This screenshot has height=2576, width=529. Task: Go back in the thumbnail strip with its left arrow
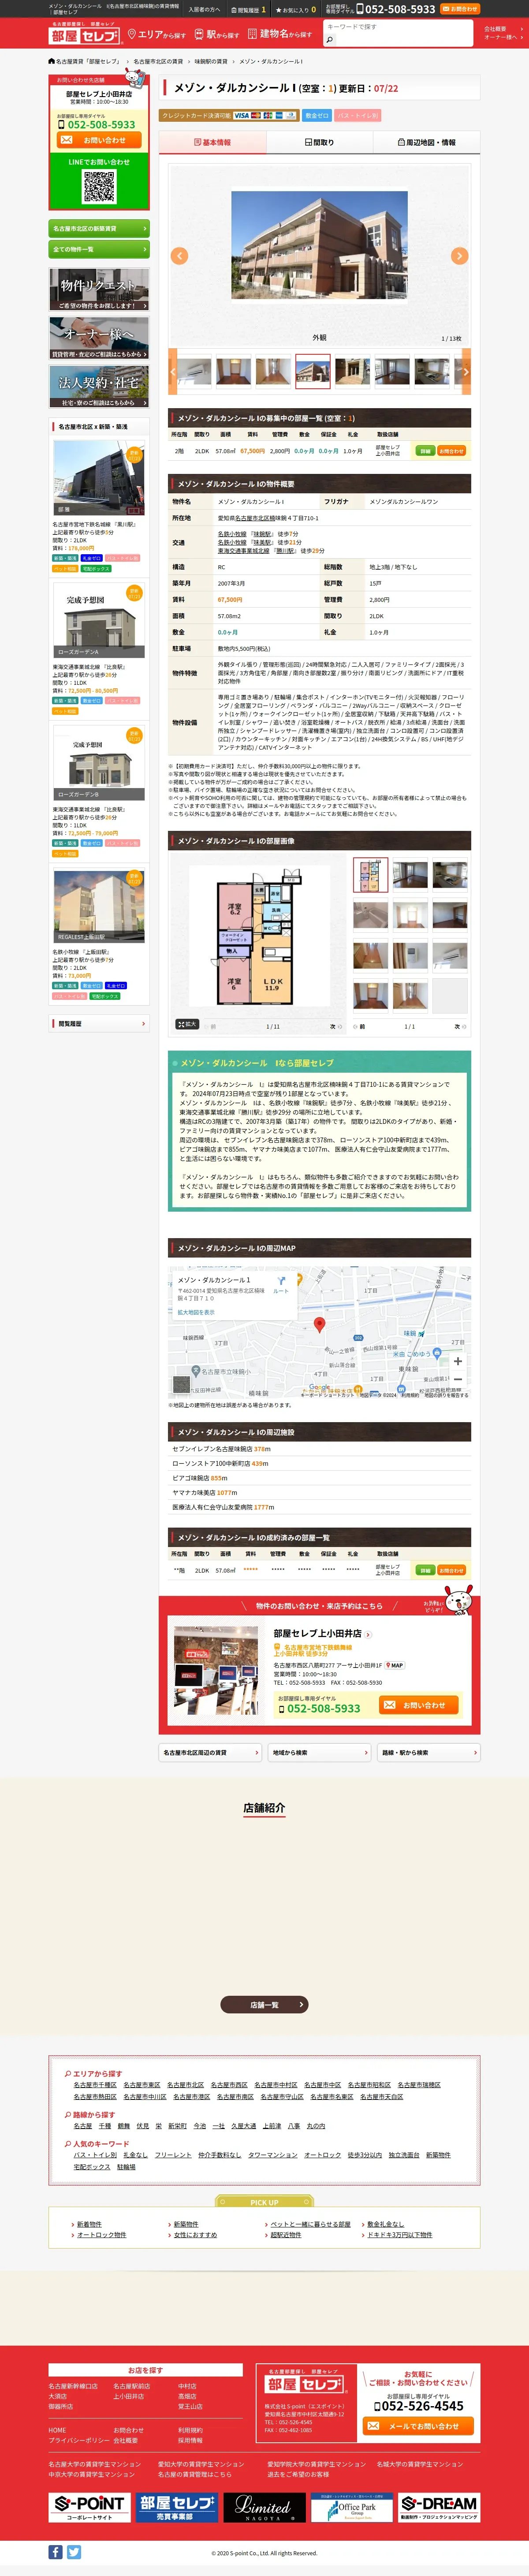[x=173, y=371]
